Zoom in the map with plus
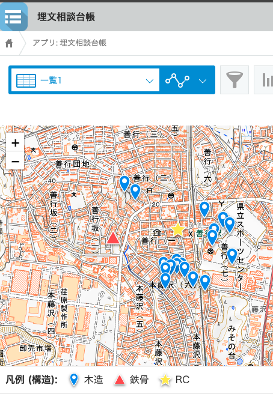 (x=15, y=143)
